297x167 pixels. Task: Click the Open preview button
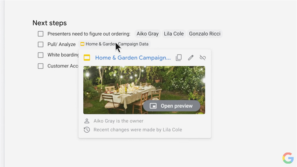[172, 106]
